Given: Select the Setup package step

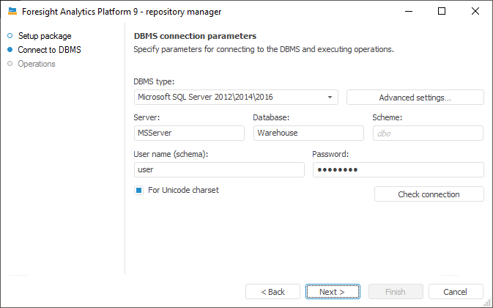Looking at the screenshot, I should click(x=44, y=36).
